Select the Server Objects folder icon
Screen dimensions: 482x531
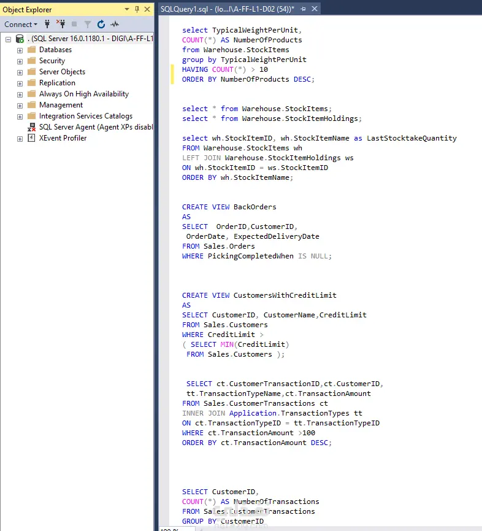pos(31,72)
